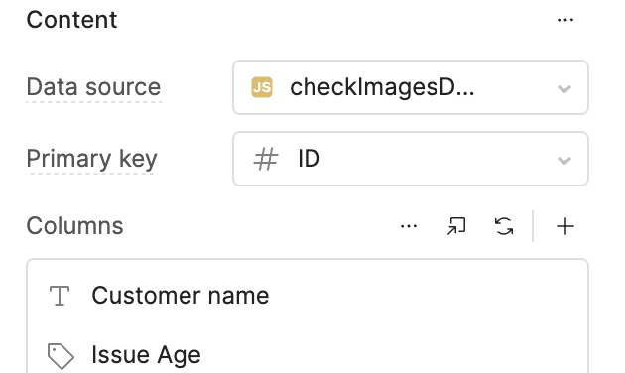This screenshot has width=625, height=373.
Task: Pop out the Columns editor panel
Action: tap(456, 226)
